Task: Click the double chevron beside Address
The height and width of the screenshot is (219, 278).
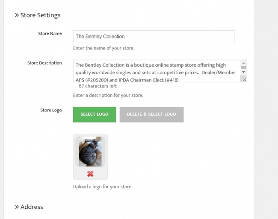Action: [x=17, y=207]
